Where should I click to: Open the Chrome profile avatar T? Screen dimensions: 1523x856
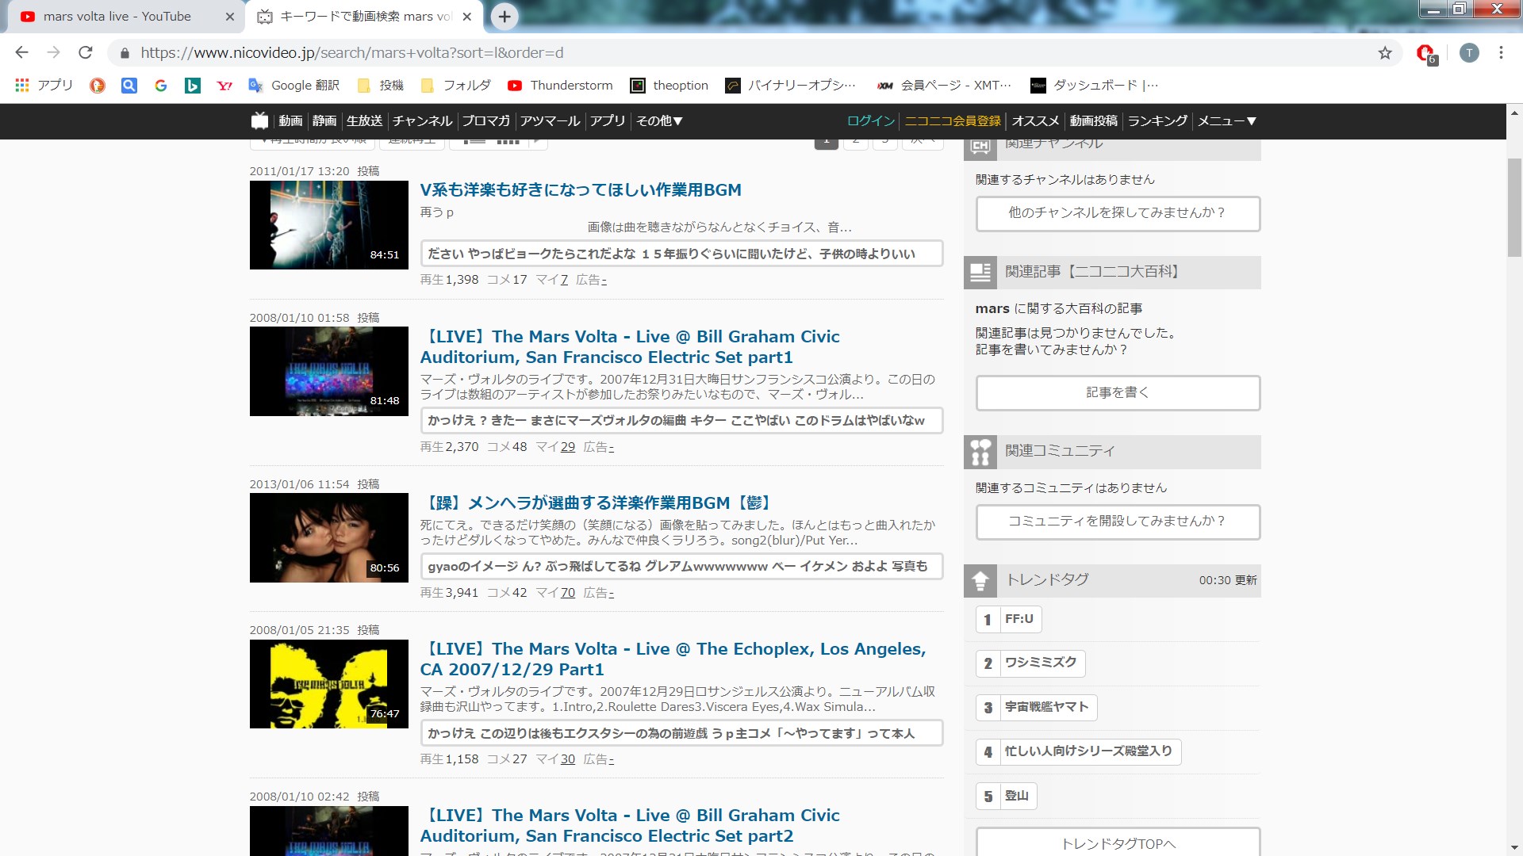pos(1469,53)
